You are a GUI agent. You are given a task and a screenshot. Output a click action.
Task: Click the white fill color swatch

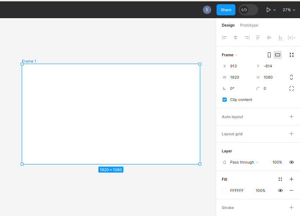click(225, 190)
